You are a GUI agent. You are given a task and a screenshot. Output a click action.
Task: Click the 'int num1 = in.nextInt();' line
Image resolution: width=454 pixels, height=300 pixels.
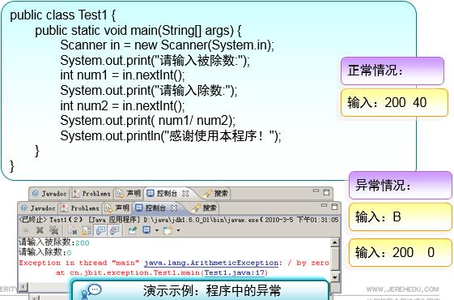coord(122,75)
